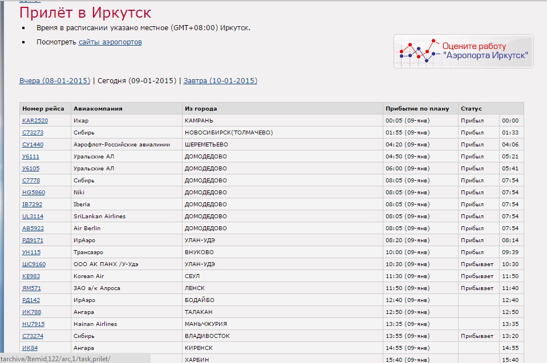Select Transaero flight УН115
Image resolution: width=547 pixels, height=363 pixels.
(31, 252)
